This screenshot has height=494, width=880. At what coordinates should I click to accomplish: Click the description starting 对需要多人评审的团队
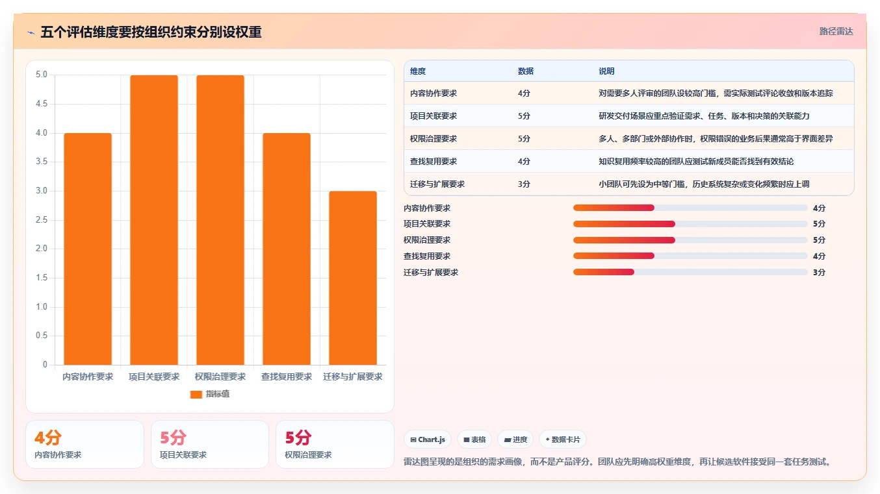point(716,93)
